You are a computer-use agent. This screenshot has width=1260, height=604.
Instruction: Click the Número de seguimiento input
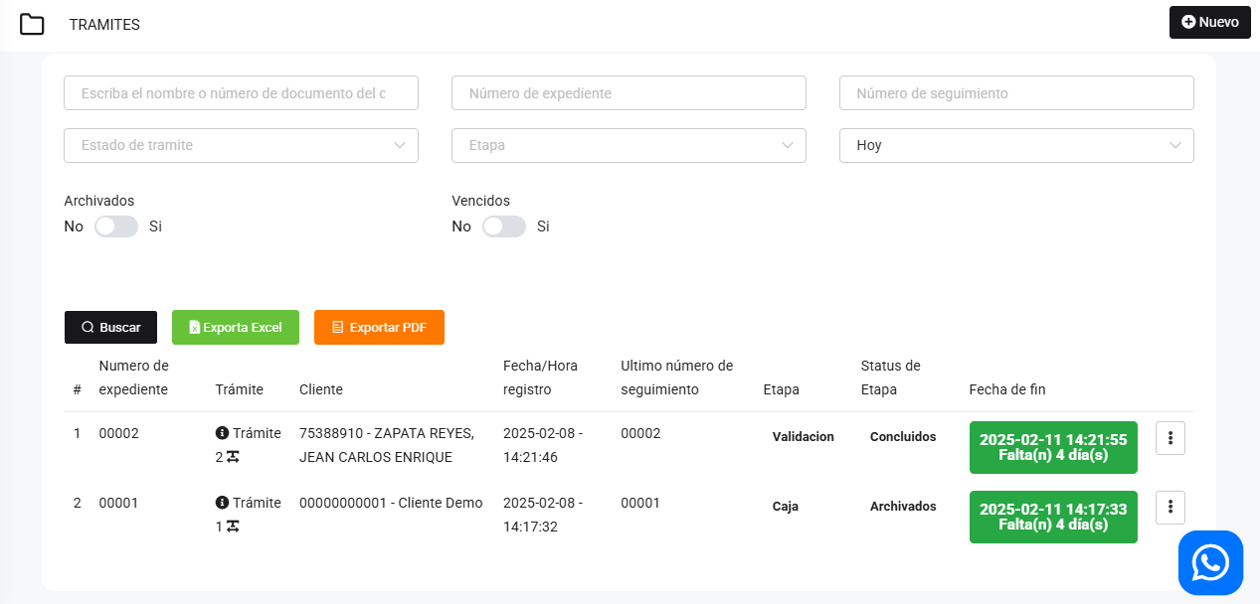pos(1016,93)
